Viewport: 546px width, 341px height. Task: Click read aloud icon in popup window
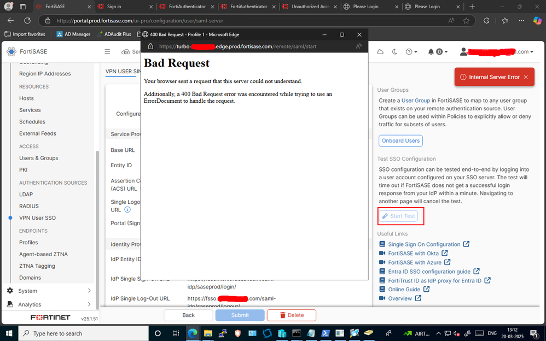coord(359,46)
